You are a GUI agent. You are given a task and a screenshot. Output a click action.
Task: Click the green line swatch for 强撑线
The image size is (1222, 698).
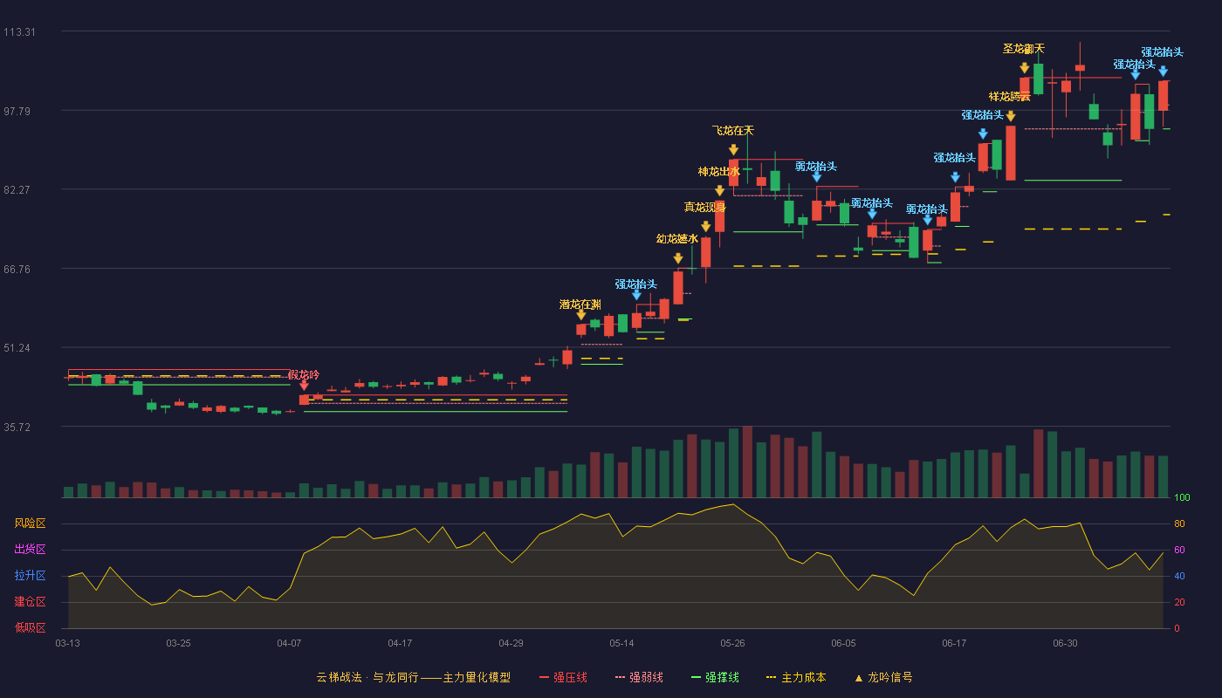pos(697,678)
